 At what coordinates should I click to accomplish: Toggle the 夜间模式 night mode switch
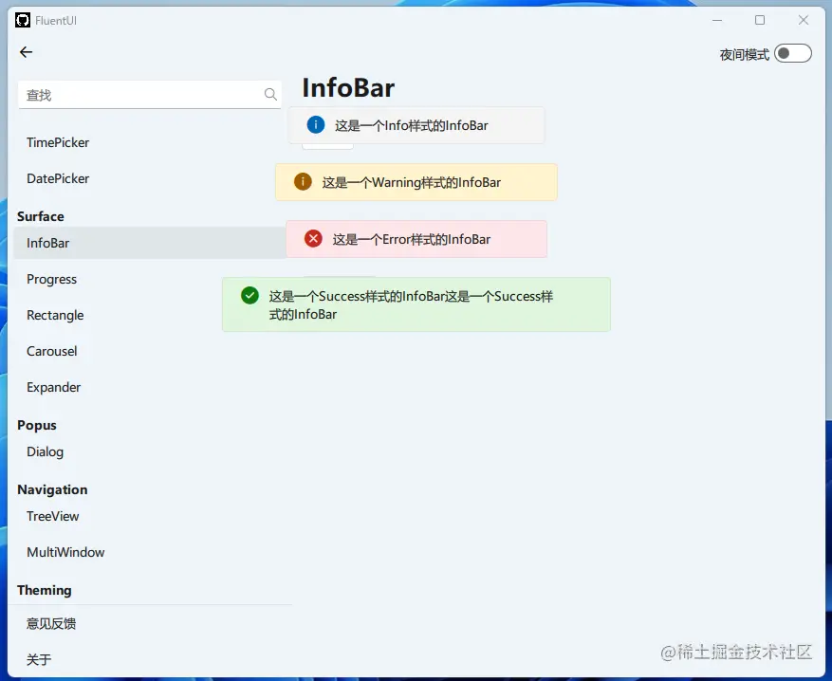click(793, 53)
